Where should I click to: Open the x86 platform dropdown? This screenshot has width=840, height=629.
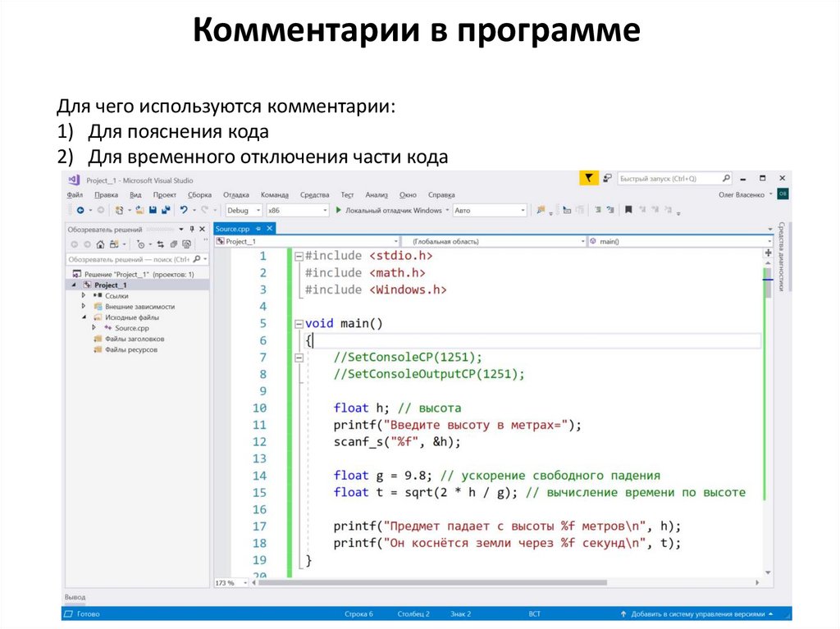coord(298,211)
